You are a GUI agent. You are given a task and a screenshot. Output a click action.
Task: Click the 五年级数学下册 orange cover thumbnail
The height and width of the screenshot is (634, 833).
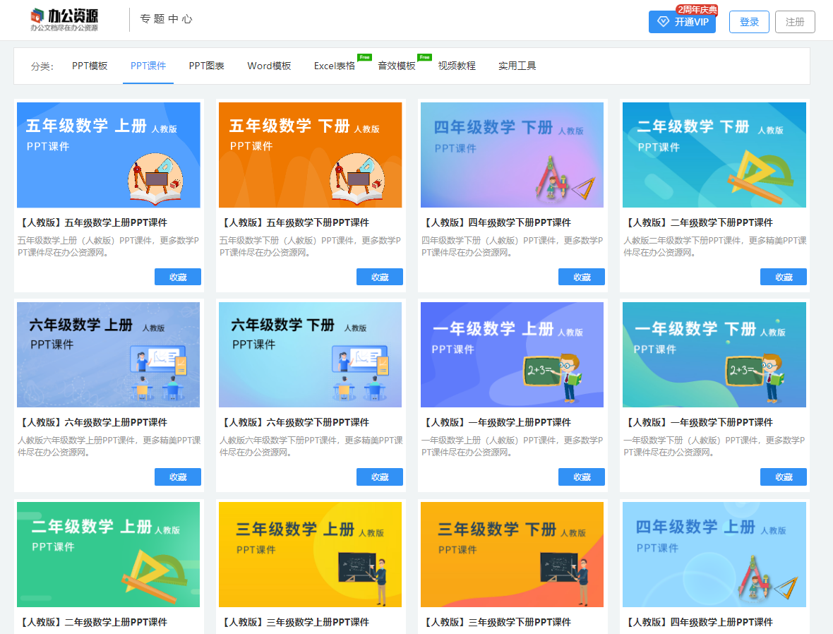[310, 155]
